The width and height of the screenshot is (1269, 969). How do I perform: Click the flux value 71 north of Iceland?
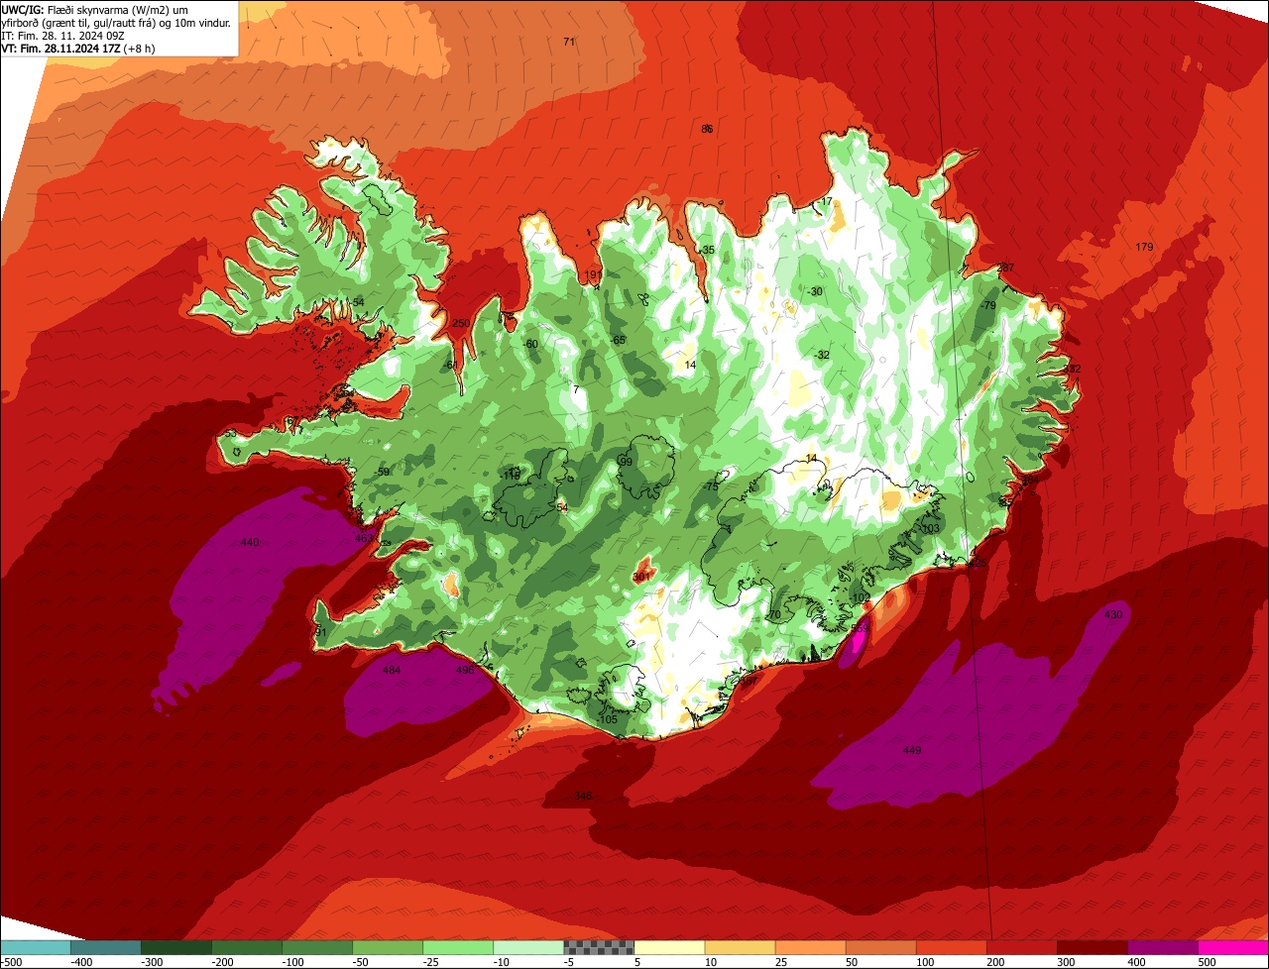point(569,42)
